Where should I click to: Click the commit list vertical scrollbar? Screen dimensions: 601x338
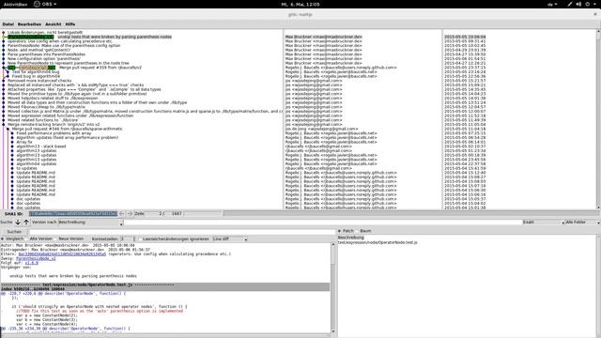(598, 119)
